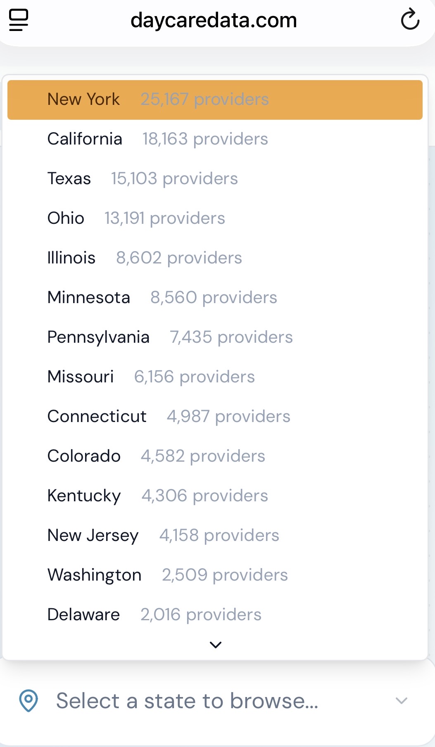This screenshot has width=435, height=747.
Task: Open Select a state to browse dropdown
Action: 187,701
